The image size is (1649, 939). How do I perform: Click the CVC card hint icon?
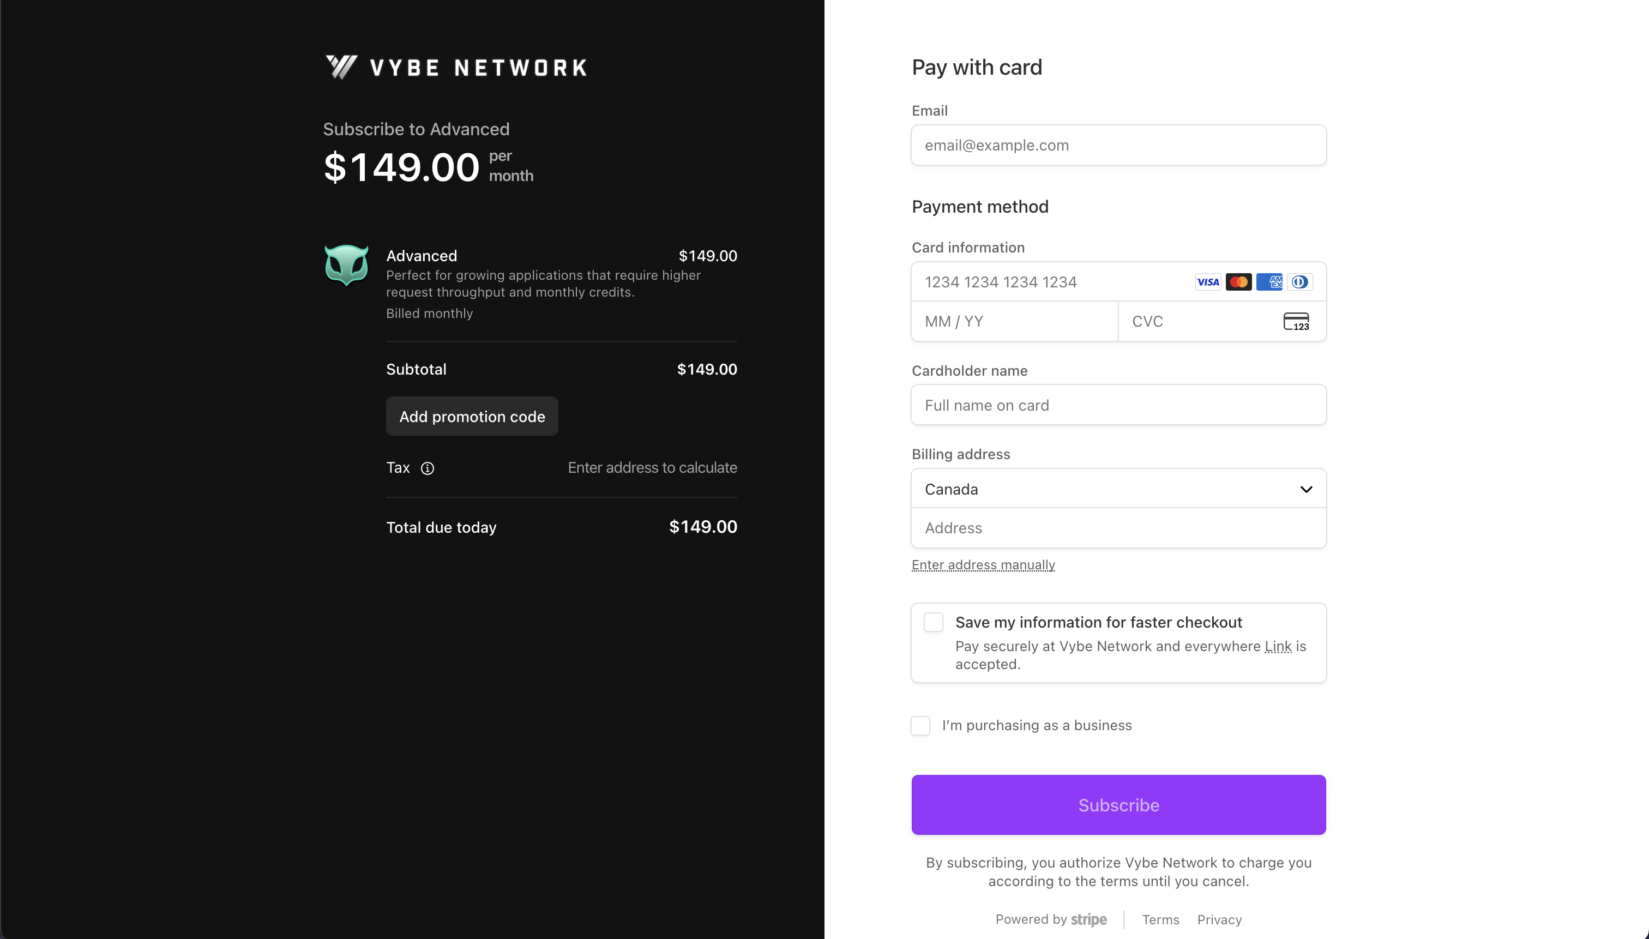pos(1296,321)
